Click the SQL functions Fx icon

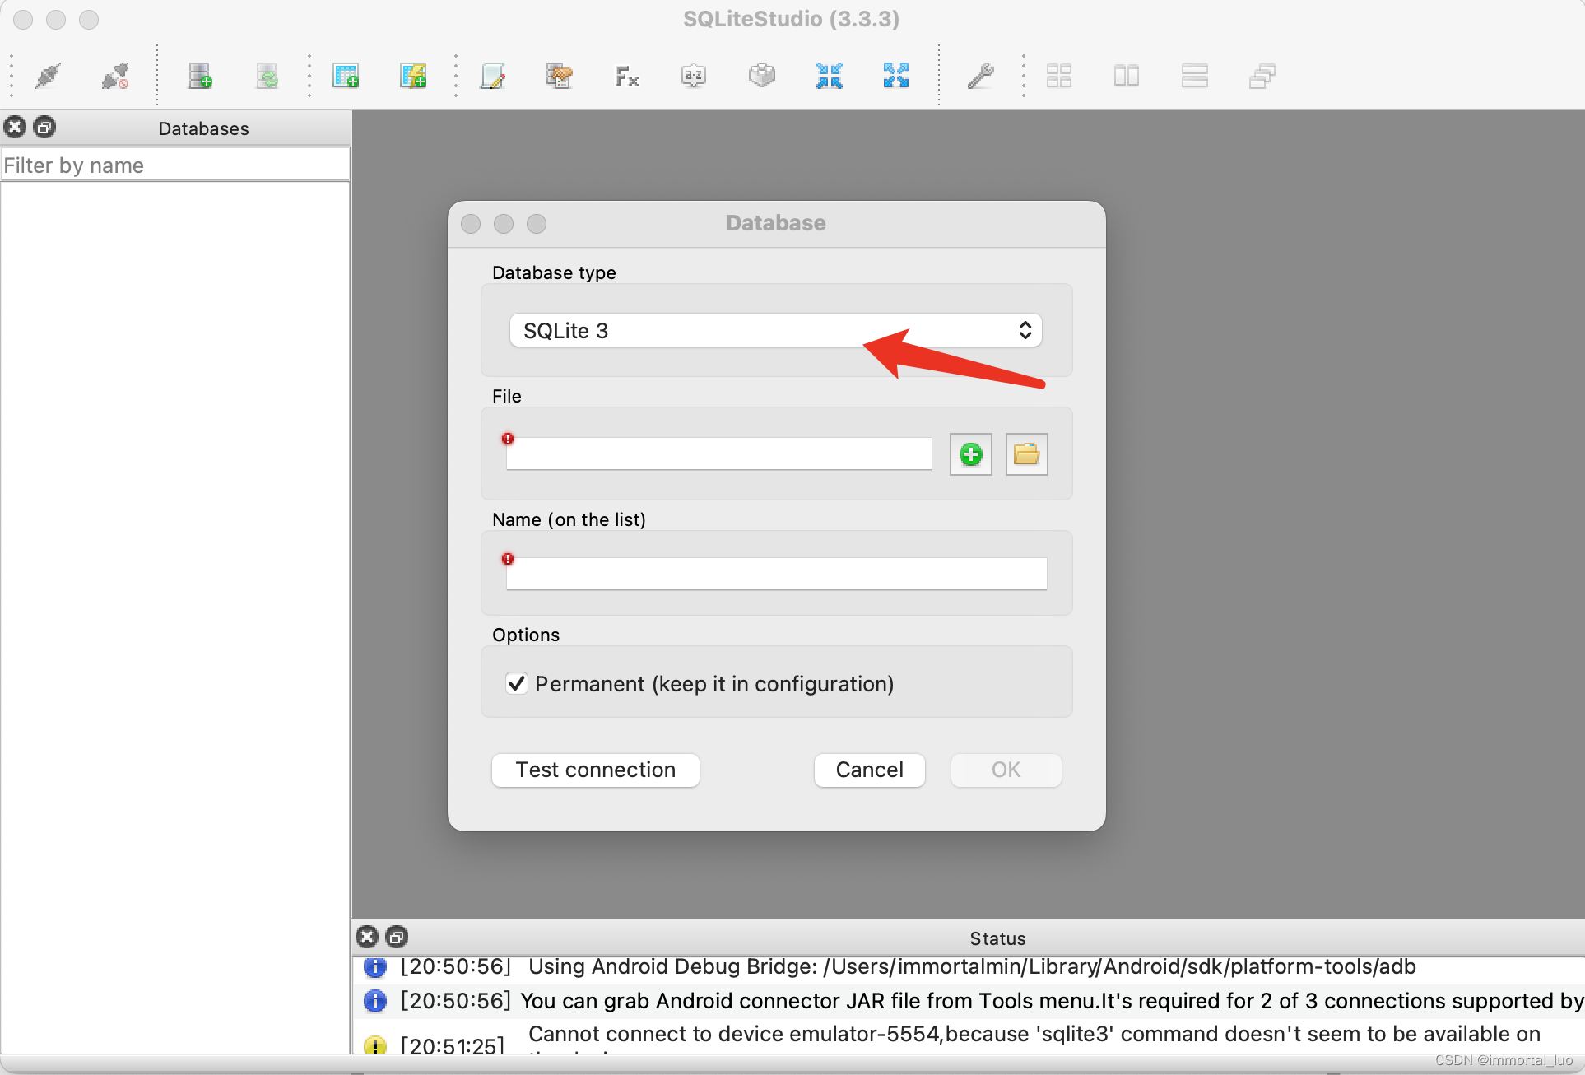626,76
